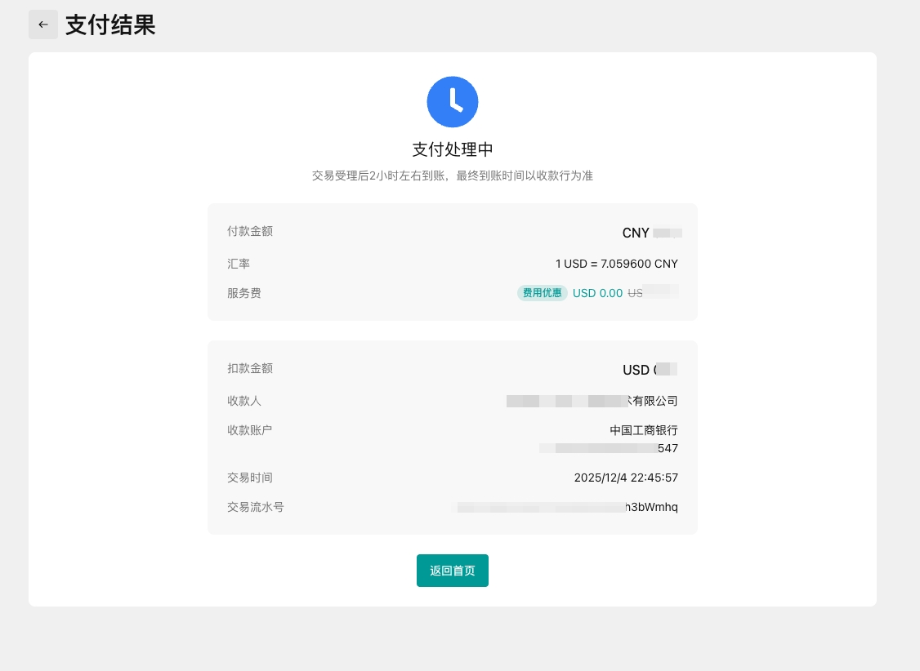Click the 支付处理中 status heading

pos(452,149)
